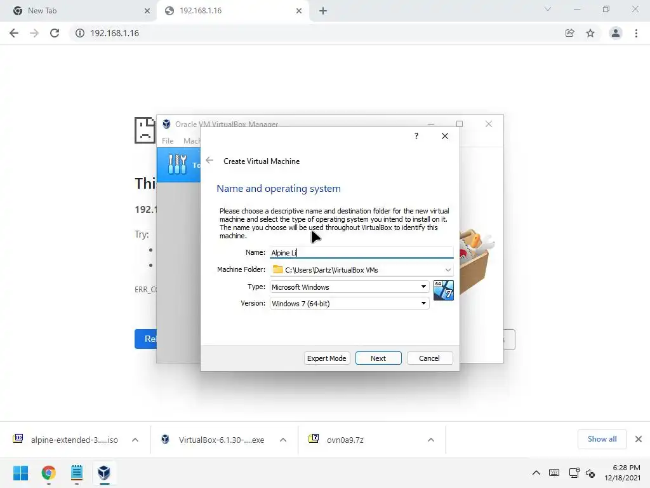Open the Chrome profile icon
Image resolution: width=650 pixels, height=488 pixels.
[616, 33]
